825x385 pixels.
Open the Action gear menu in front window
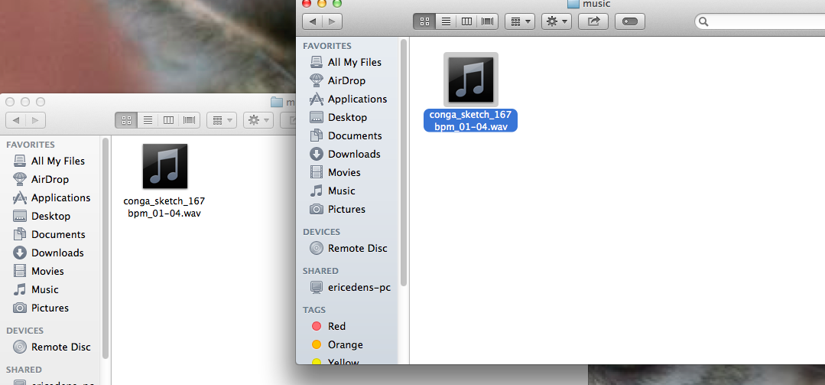coord(556,21)
